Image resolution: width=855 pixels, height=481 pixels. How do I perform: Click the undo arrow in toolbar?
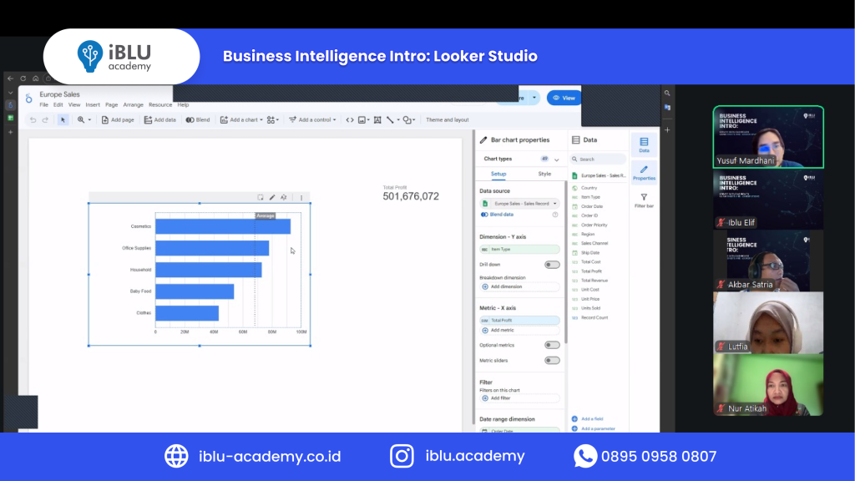33,119
